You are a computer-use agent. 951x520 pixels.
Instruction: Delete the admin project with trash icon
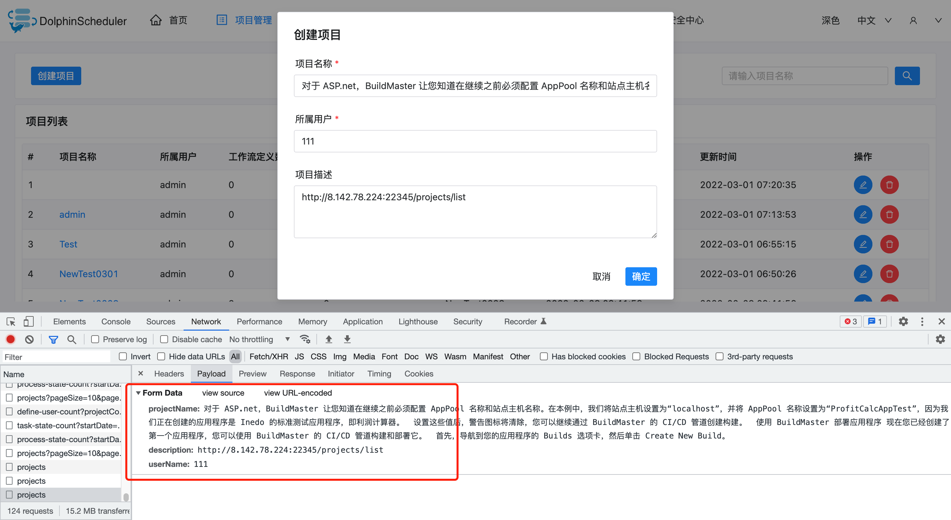pos(889,214)
